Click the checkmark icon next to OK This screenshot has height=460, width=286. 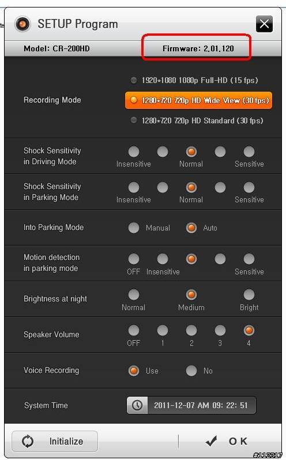point(212,441)
